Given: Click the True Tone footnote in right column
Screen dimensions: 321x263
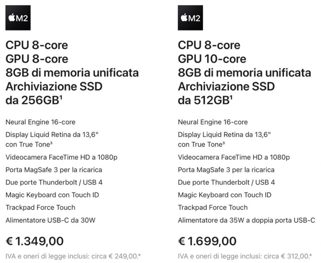Looking at the screenshot, I should (224, 143).
